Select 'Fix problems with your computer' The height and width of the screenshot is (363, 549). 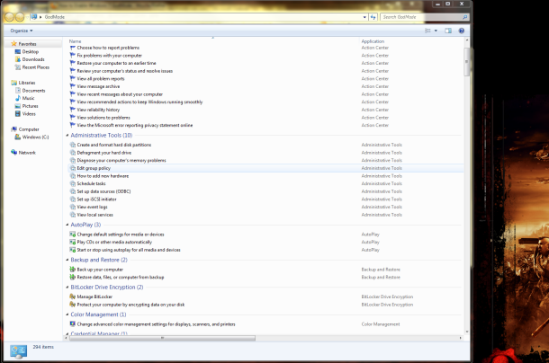click(109, 56)
